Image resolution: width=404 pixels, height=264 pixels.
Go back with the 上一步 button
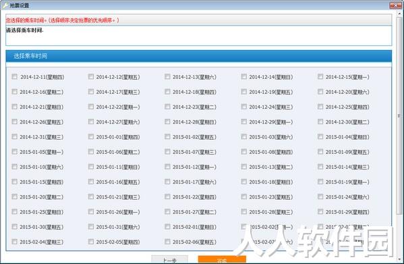click(x=169, y=260)
